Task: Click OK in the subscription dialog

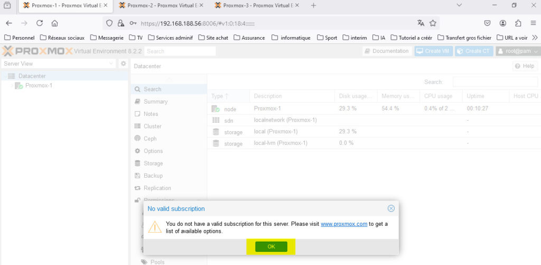Action: pos(271,246)
